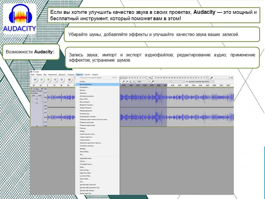The height and width of the screenshot is (199, 265).
Task: Adjust the track pan slider
Action: (37, 103)
